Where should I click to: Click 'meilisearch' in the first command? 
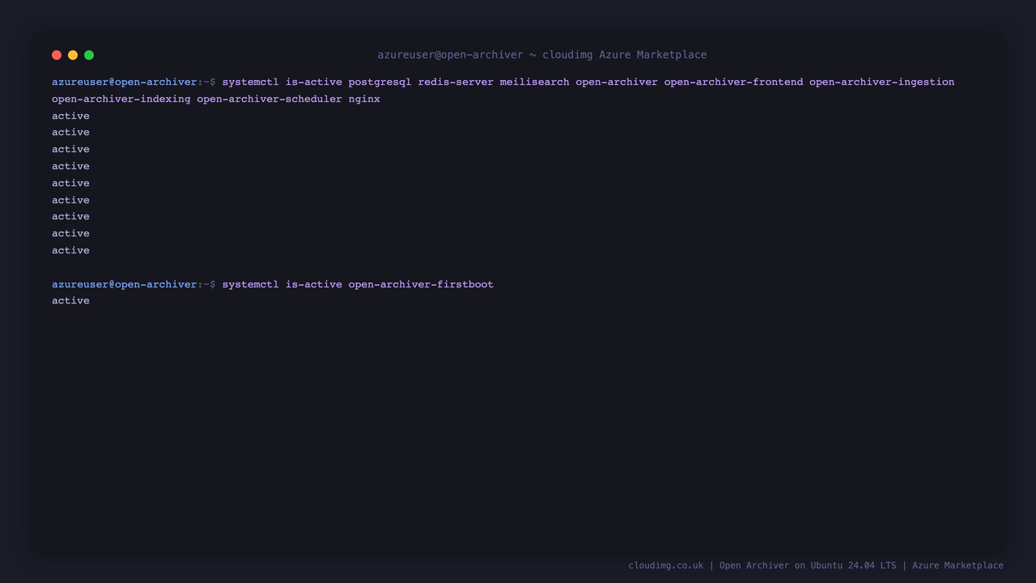534,82
